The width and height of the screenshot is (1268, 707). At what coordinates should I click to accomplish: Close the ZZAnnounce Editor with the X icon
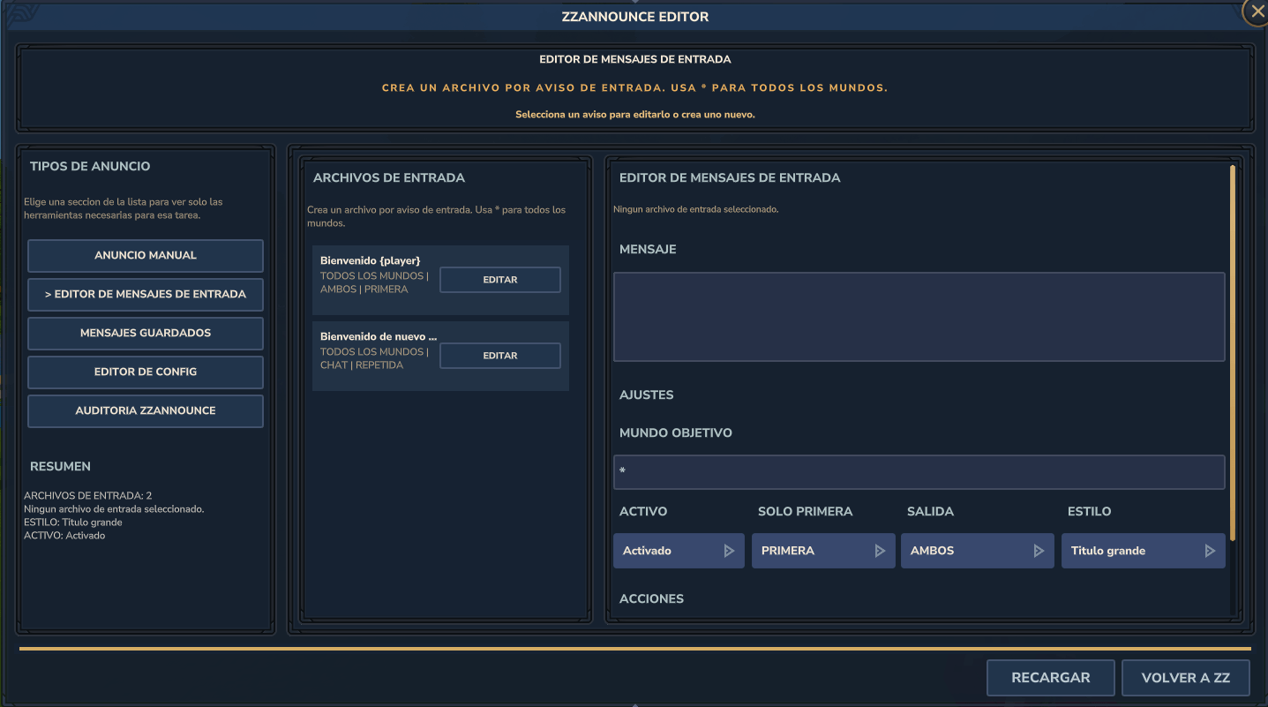click(x=1257, y=12)
